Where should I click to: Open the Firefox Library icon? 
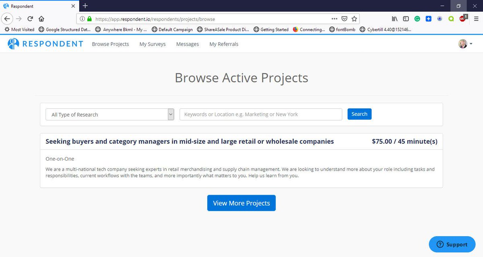[395, 18]
